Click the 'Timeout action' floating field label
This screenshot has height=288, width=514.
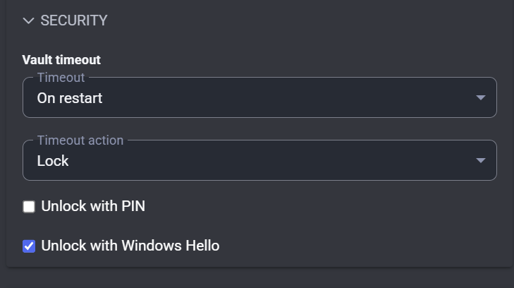[x=80, y=140]
